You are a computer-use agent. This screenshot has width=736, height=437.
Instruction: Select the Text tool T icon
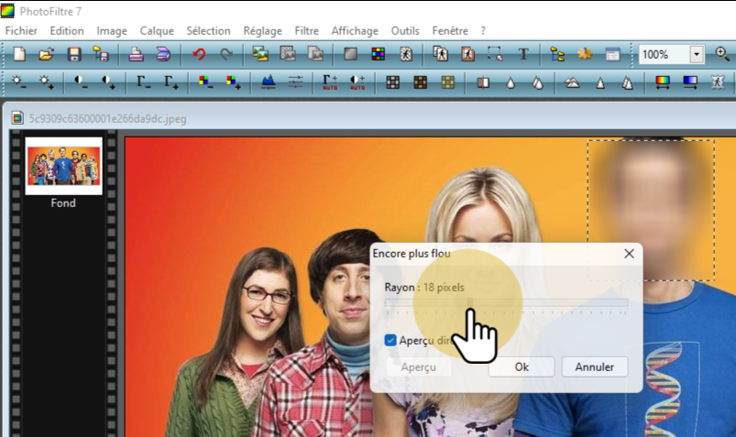pos(522,54)
